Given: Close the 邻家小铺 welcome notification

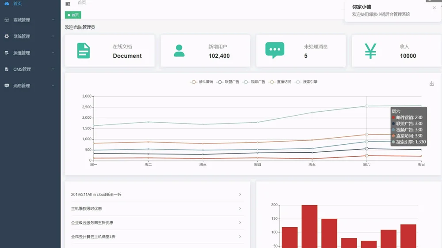Looking at the screenshot, I should [x=434, y=8].
